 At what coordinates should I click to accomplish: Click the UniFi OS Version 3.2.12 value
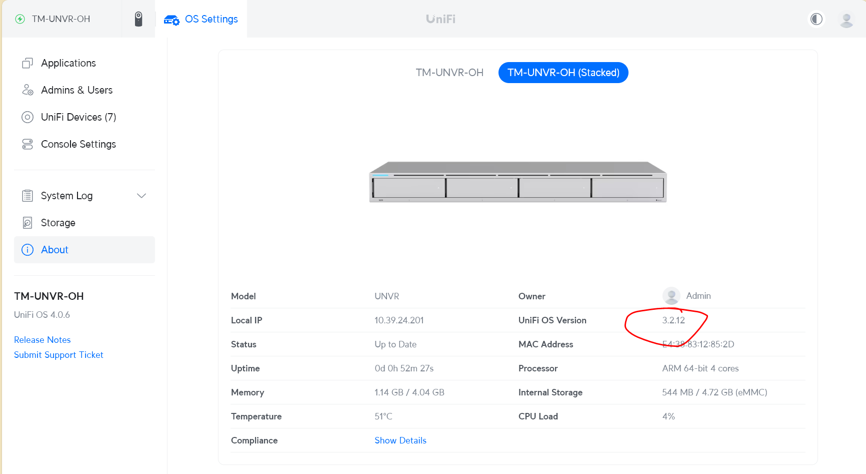673,320
